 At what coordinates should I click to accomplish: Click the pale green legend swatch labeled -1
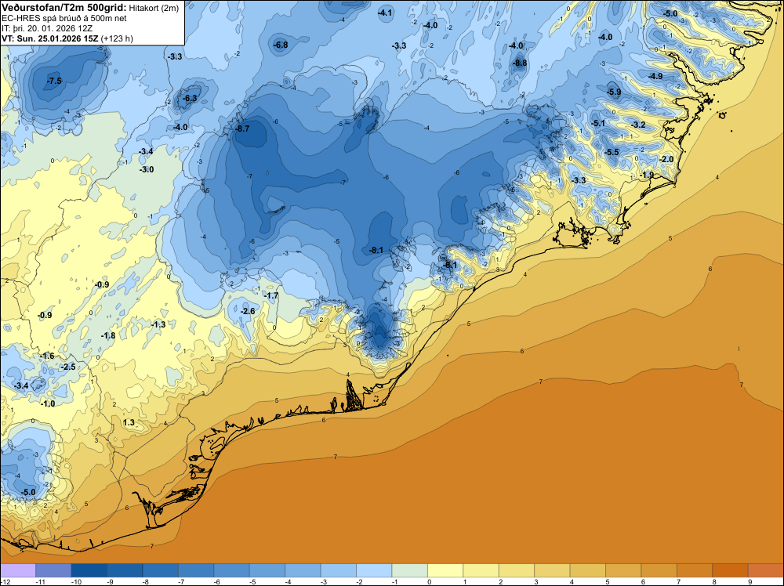[x=410, y=570]
